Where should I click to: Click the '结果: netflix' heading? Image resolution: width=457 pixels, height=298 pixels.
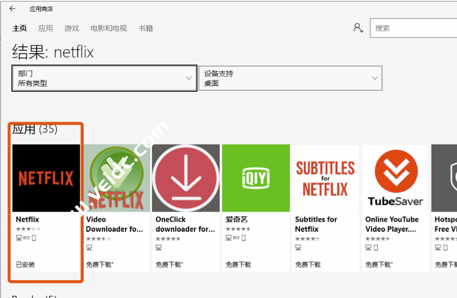[53, 52]
